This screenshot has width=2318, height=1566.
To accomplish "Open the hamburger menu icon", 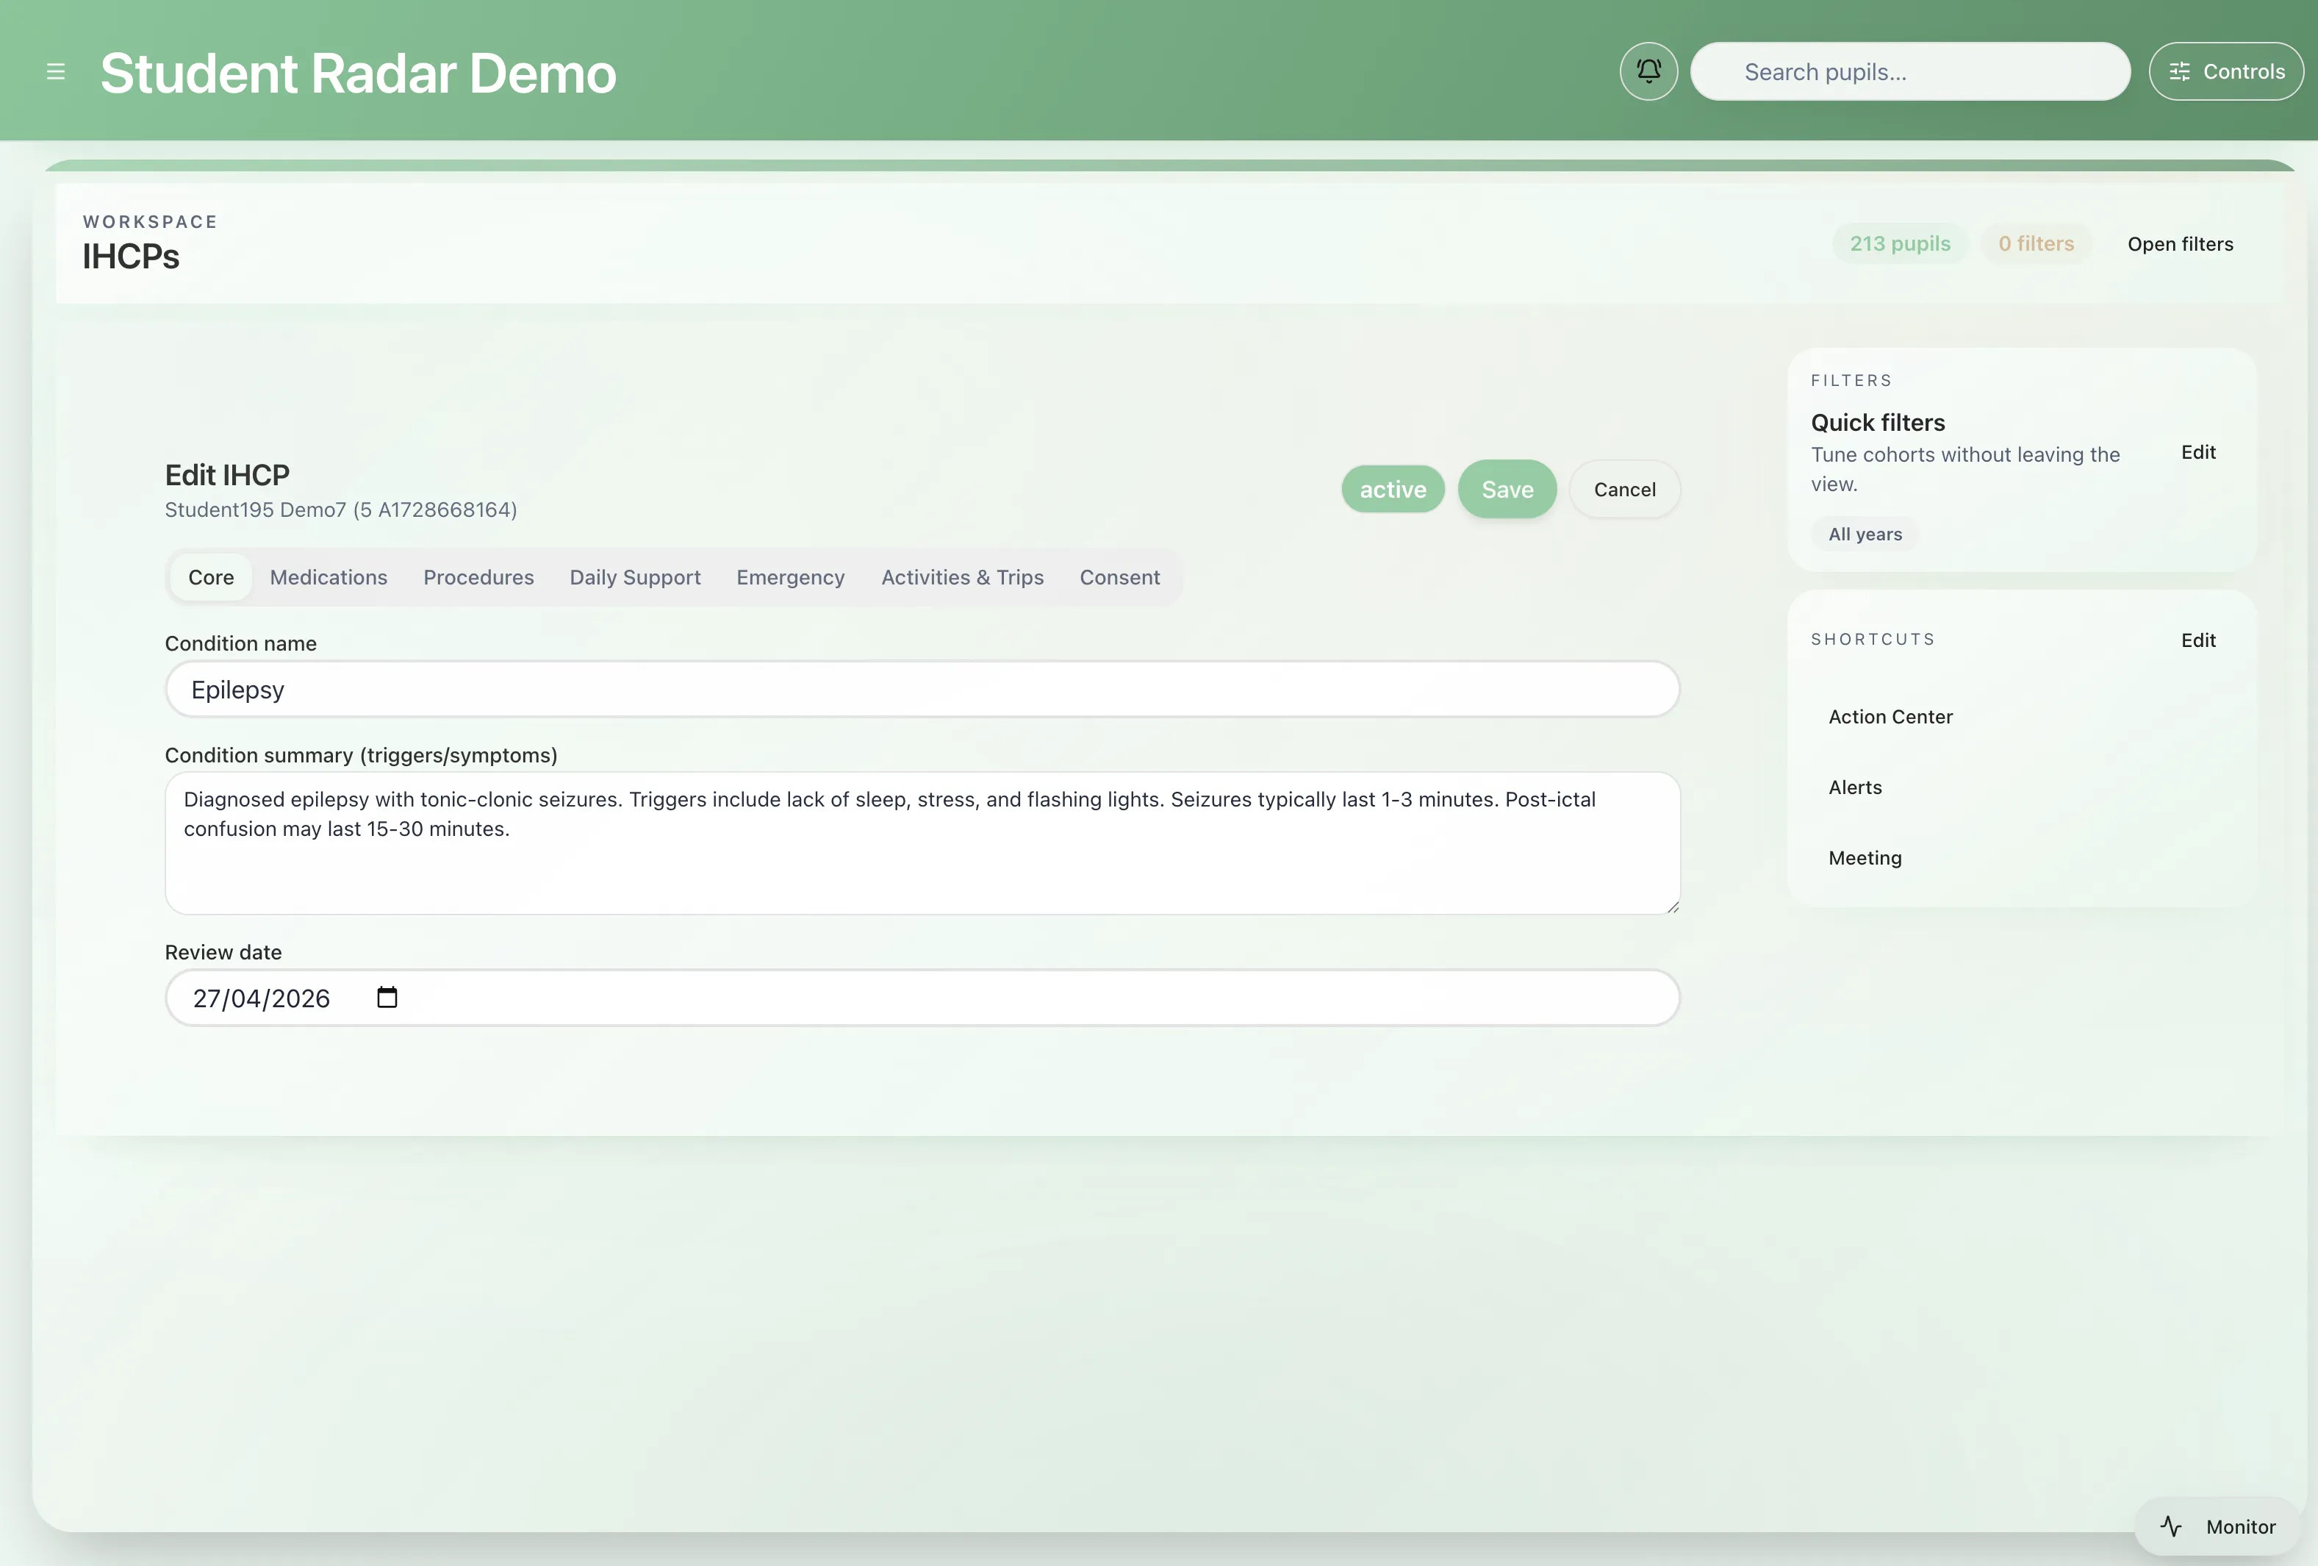I will (x=56, y=72).
